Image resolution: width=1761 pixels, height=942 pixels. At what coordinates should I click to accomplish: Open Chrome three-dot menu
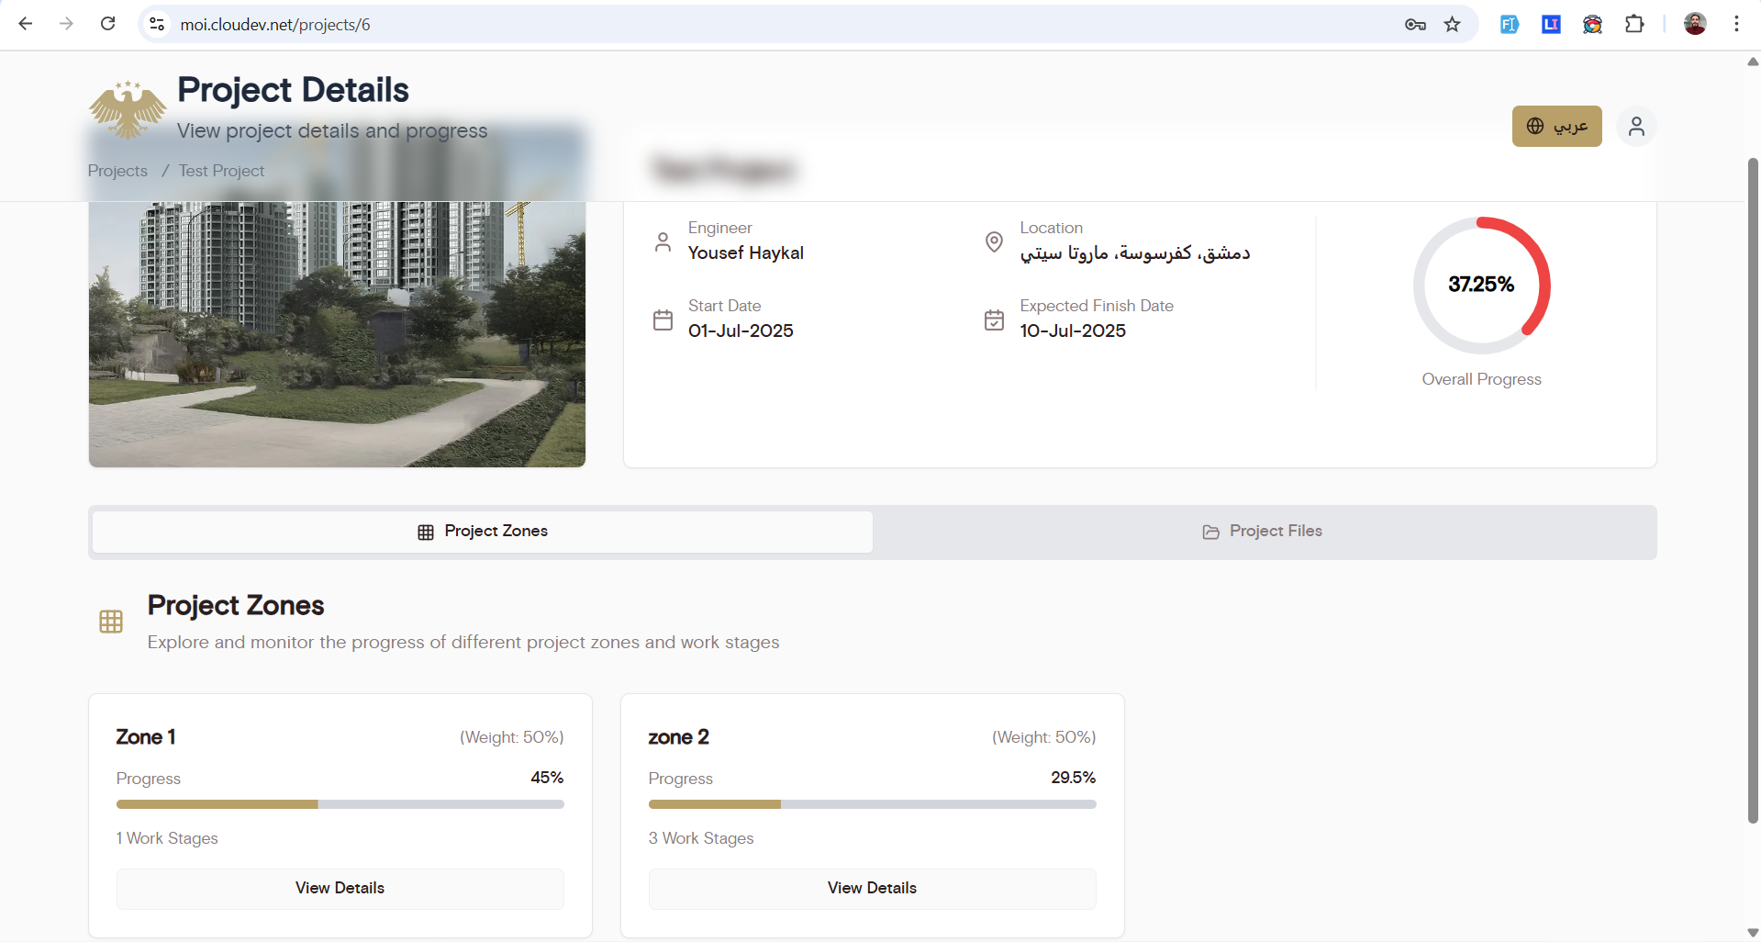(1736, 24)
